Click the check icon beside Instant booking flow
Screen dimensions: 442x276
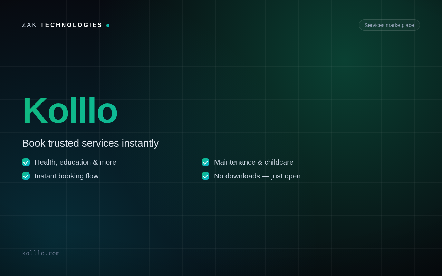26,176
